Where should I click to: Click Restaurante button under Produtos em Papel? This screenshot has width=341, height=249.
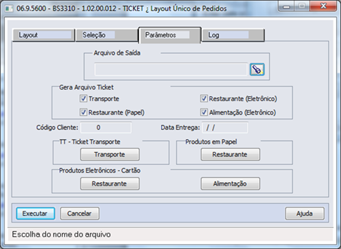(x=230, y=154)
